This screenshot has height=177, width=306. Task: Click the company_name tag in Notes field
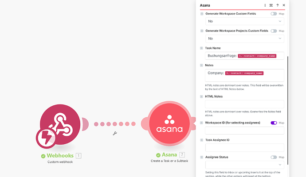point(244,73)
